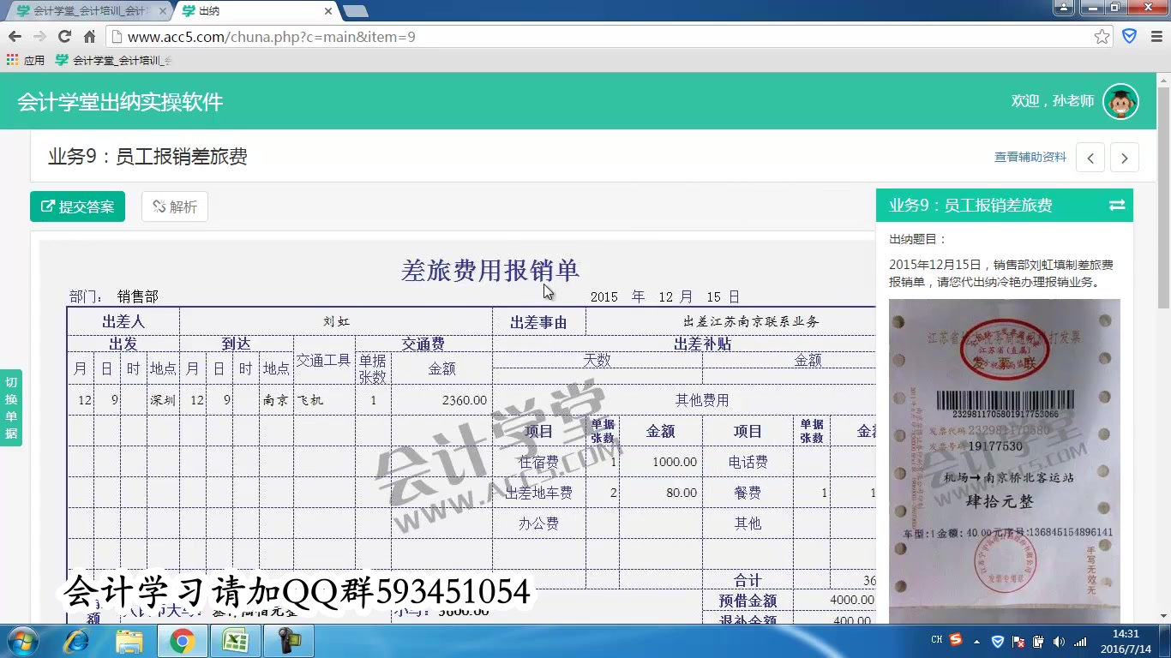Open the Chrome menu icon at right
Image resolution: width=1171 pixels, height=658 pixels.
1156,36
